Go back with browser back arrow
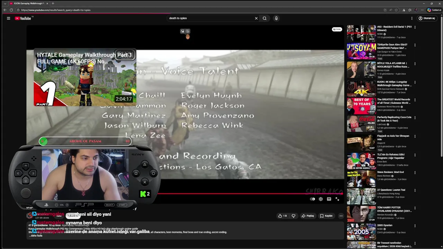The image size is (443, 249). click(5, 10)
